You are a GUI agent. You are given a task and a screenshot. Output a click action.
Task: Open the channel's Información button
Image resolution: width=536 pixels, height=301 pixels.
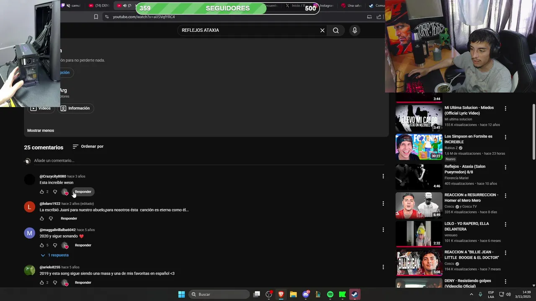click(x=75, y=108)
